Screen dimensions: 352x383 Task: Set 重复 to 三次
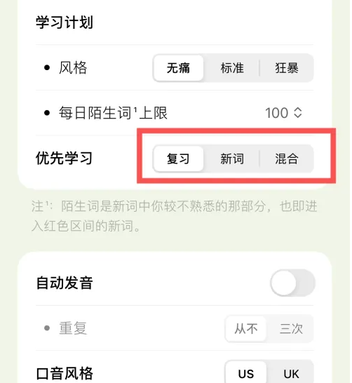point(291,328)
